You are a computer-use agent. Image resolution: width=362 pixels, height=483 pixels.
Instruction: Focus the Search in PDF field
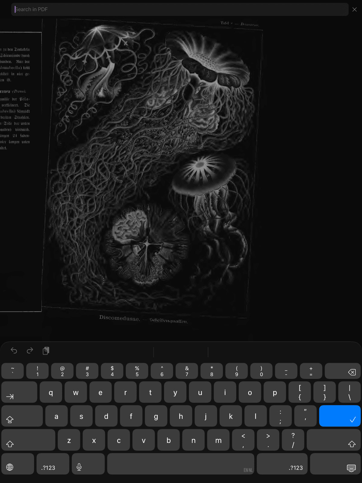[180, 9]
